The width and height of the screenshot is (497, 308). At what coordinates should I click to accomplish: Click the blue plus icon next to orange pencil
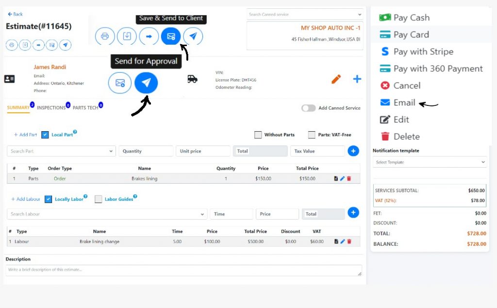357,79
